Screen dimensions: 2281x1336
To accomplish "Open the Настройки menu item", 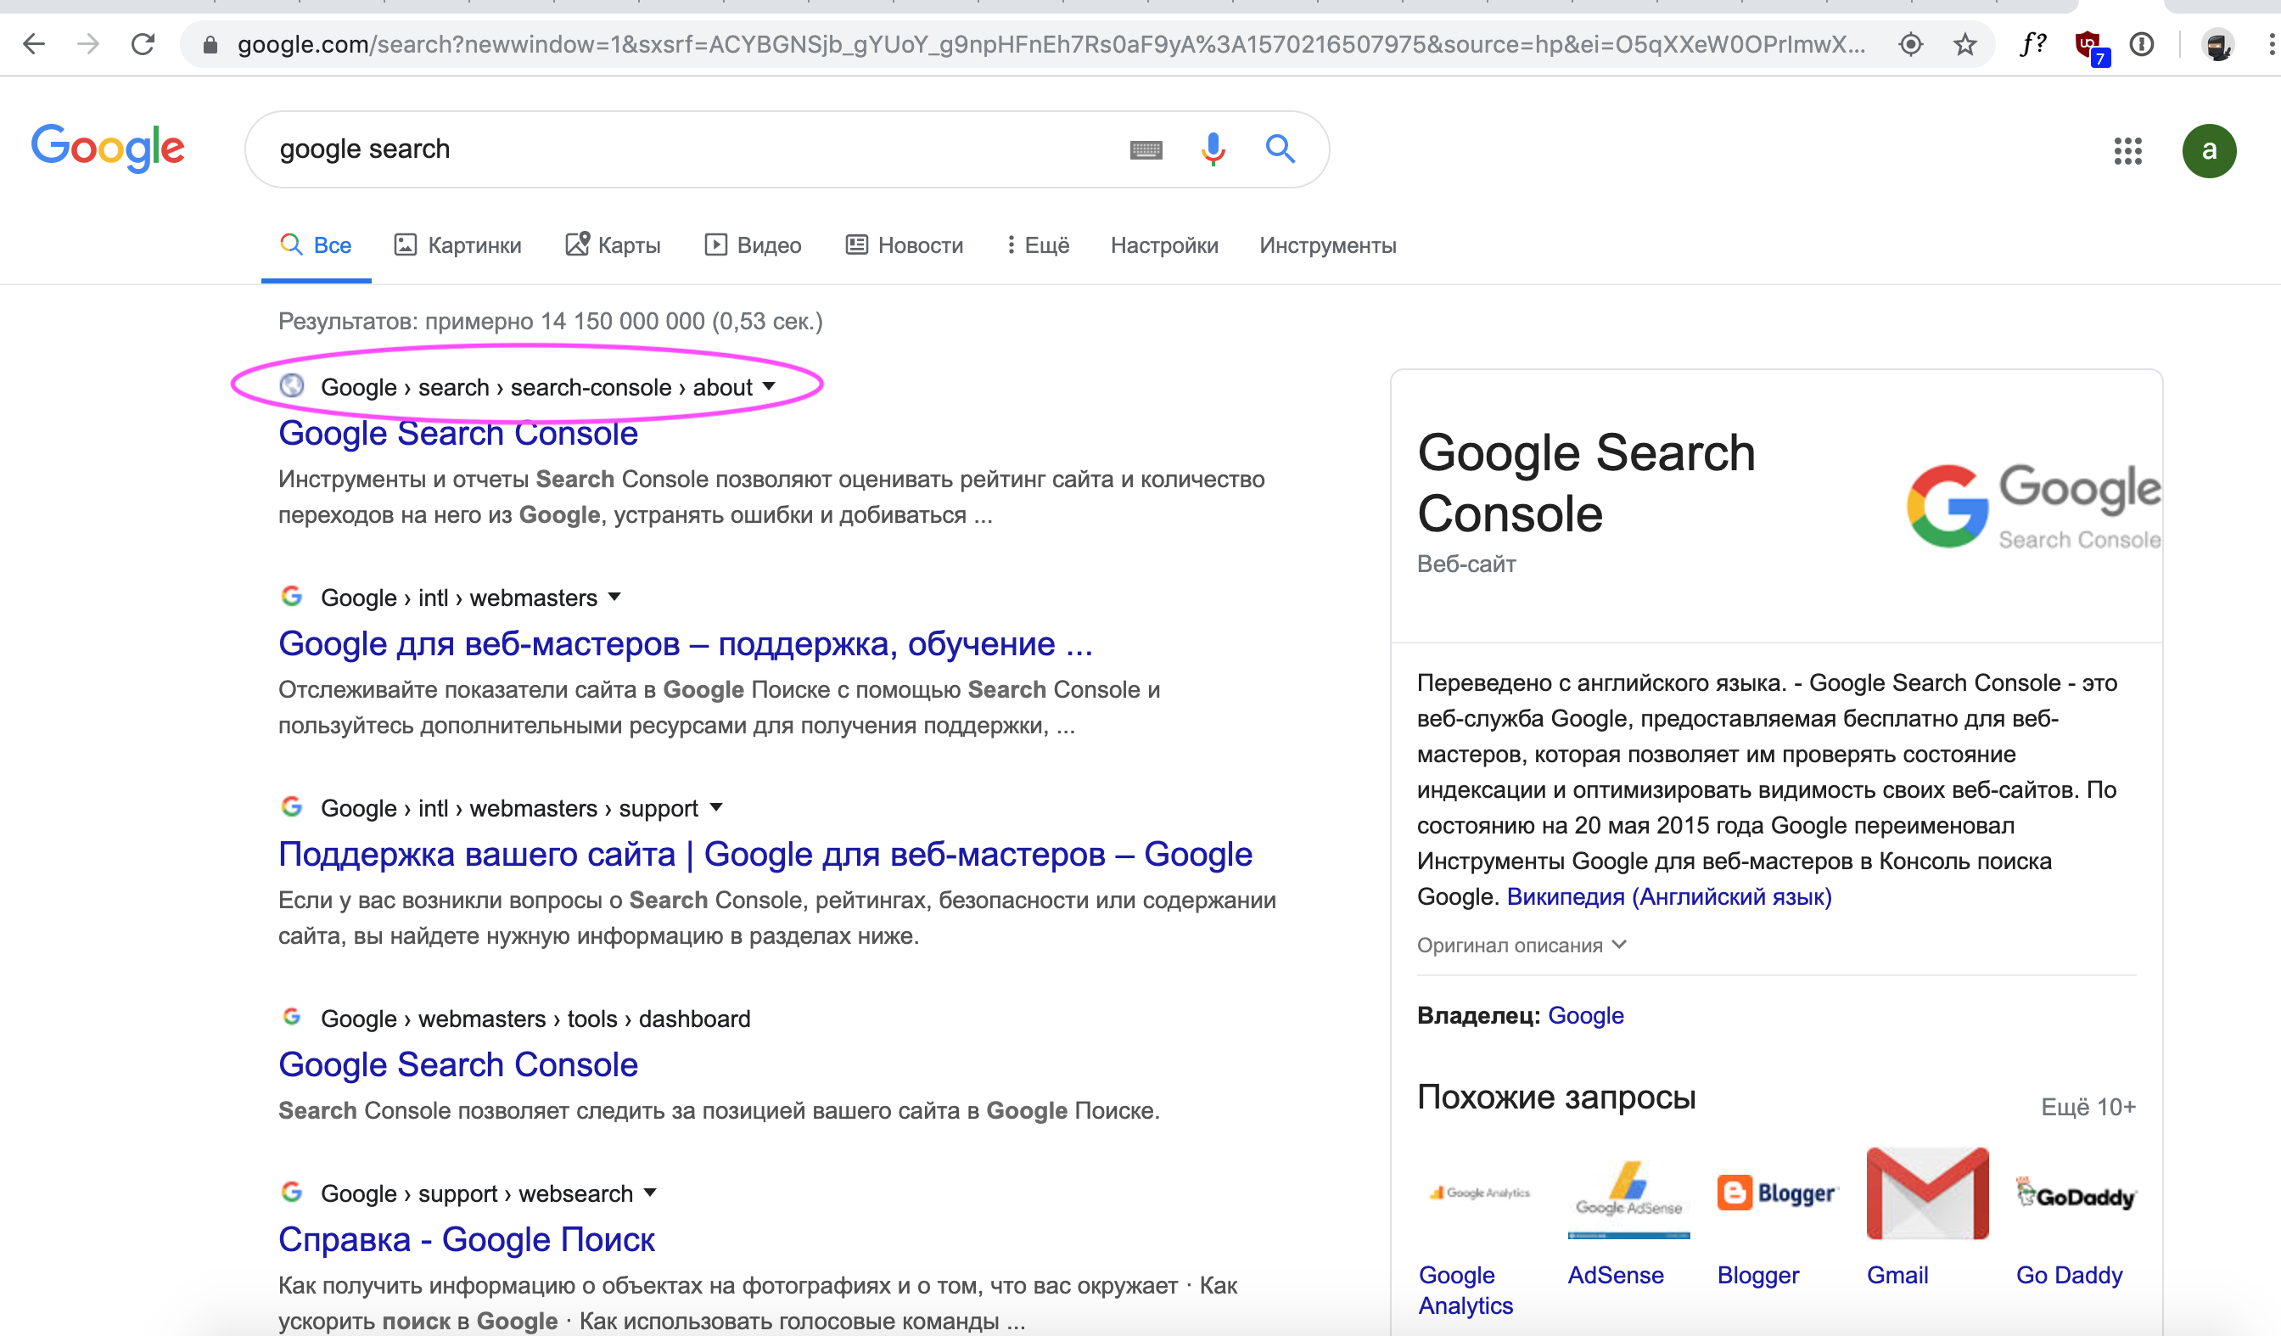I will (x=1160, y=245).
